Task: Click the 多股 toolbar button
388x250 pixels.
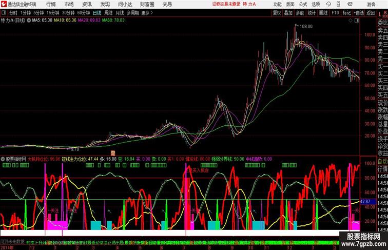Action: point(300,13)
